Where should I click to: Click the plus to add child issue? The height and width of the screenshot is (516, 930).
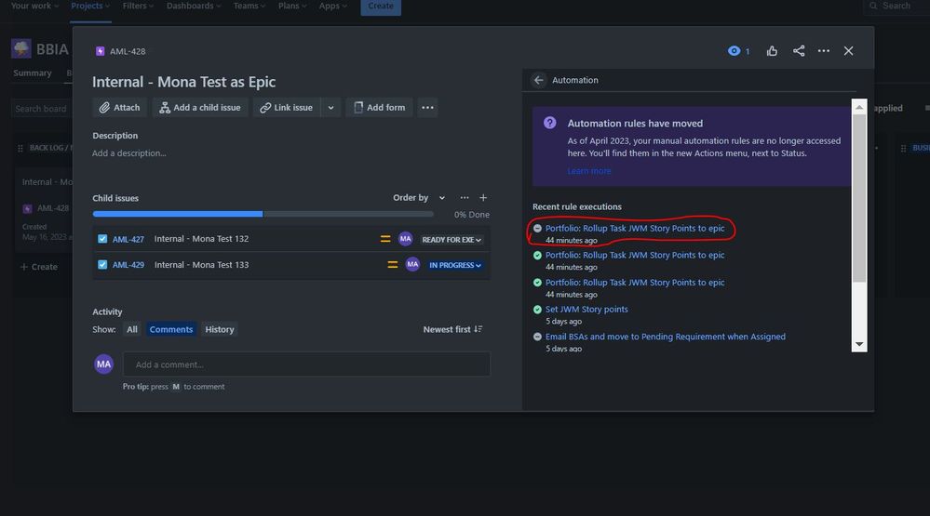(x=483, y=198)
